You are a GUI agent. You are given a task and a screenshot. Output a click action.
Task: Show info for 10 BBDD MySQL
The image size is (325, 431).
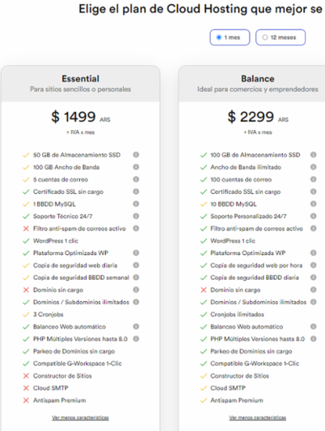(x=313, y=204)
